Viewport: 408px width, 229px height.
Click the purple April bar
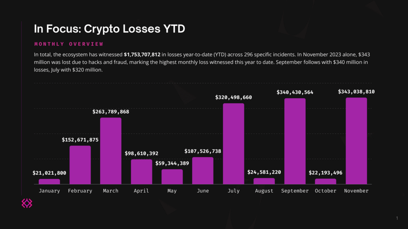coord(141,172)
